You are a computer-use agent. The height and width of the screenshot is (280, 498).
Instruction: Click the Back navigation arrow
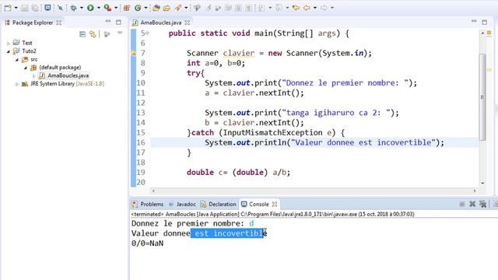click(307, 8)
